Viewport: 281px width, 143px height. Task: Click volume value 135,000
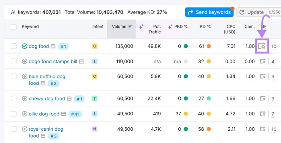click(124, 46)
